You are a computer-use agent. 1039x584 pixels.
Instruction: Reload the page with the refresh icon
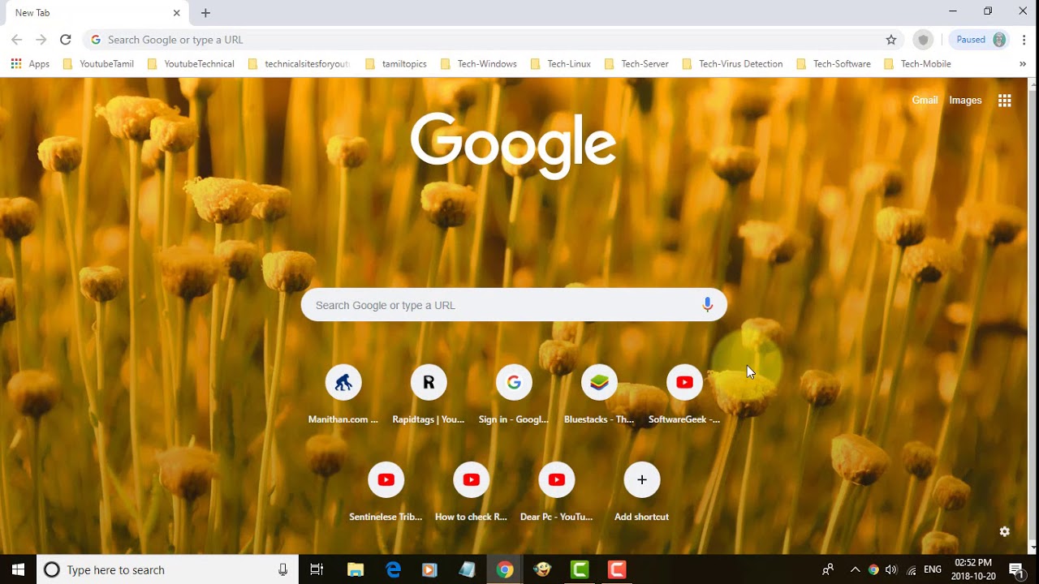pos(66,40)
